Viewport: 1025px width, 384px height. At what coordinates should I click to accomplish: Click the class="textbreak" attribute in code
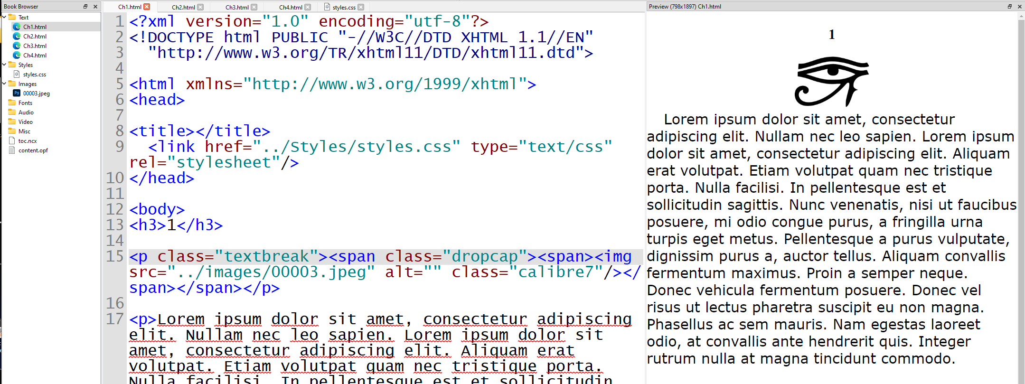click(x=238, y=256)
